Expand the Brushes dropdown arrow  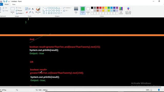38,14
